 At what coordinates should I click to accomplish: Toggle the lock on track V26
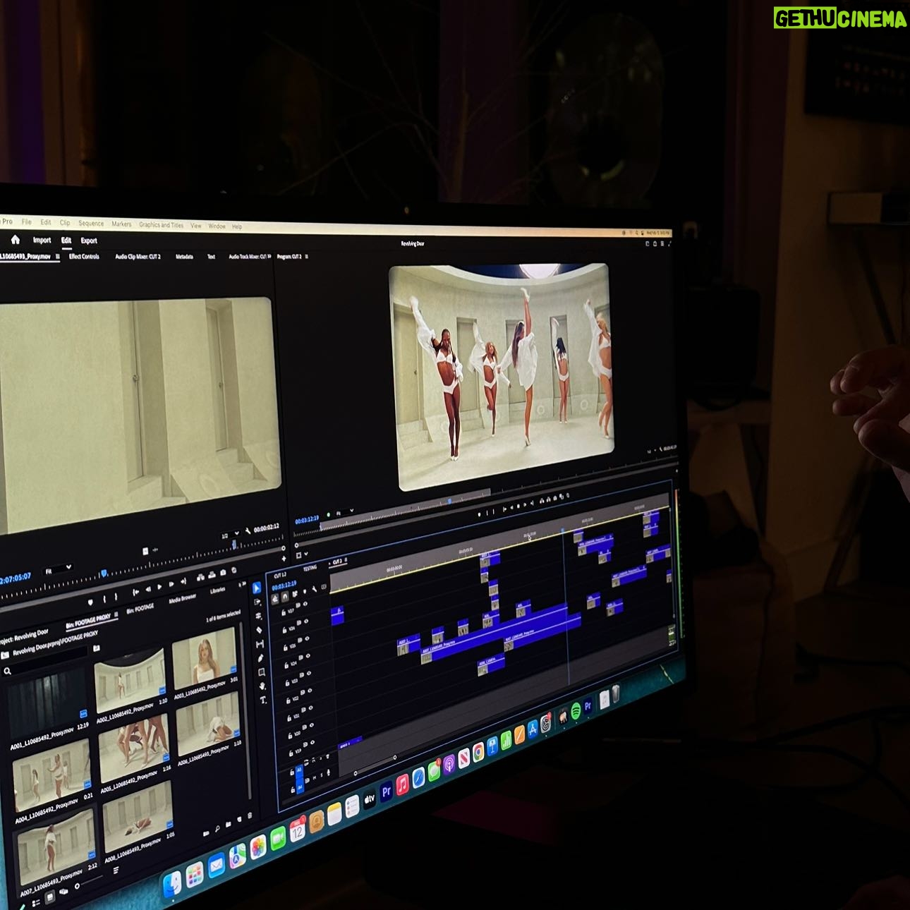[286, 631]
